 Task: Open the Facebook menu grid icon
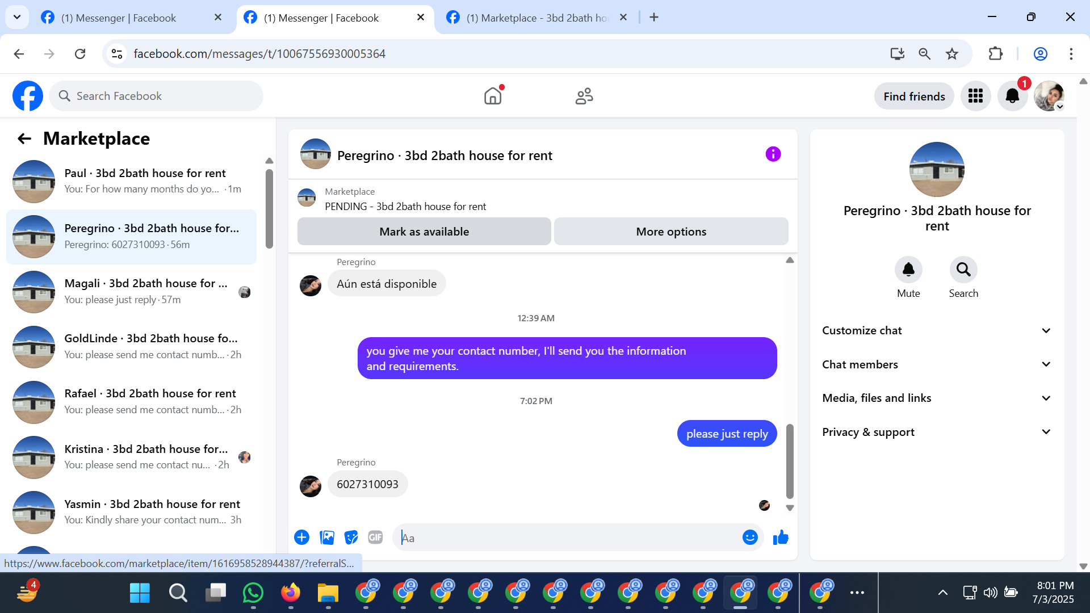coord(975,96)
